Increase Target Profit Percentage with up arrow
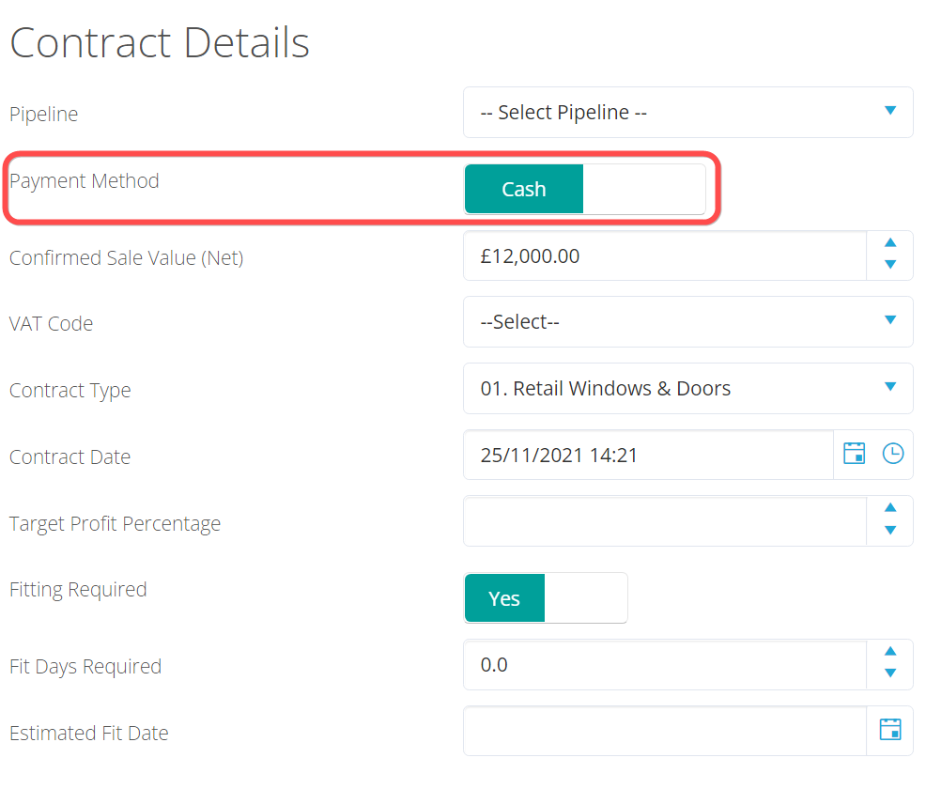This screenshot has width=926, height=789. tap(890, 508)
